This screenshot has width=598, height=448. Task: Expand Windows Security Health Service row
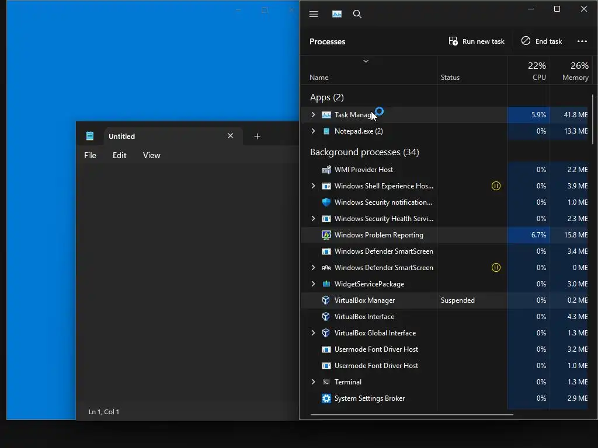point(313,219)
